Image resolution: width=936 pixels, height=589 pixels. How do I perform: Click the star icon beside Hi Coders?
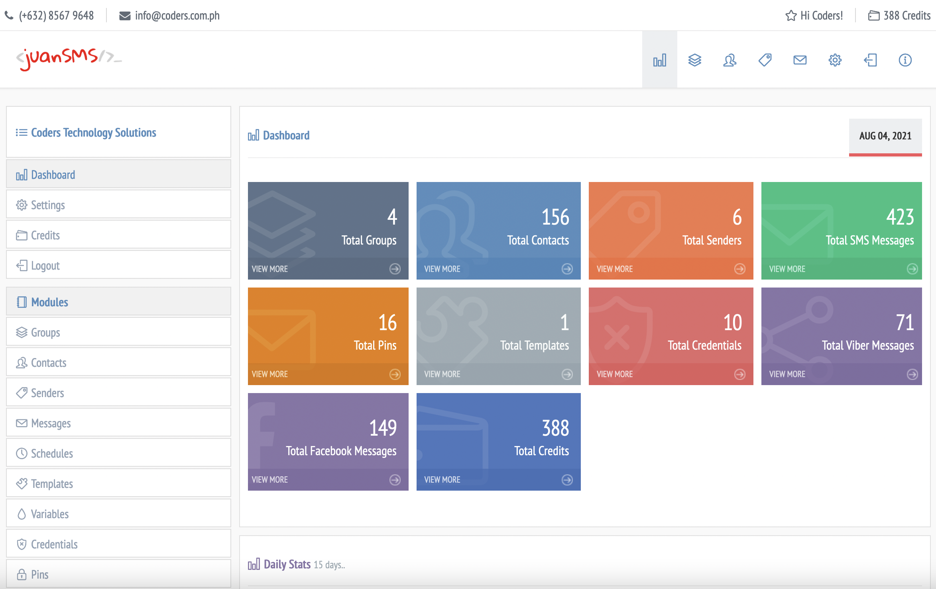click(791, 16)
